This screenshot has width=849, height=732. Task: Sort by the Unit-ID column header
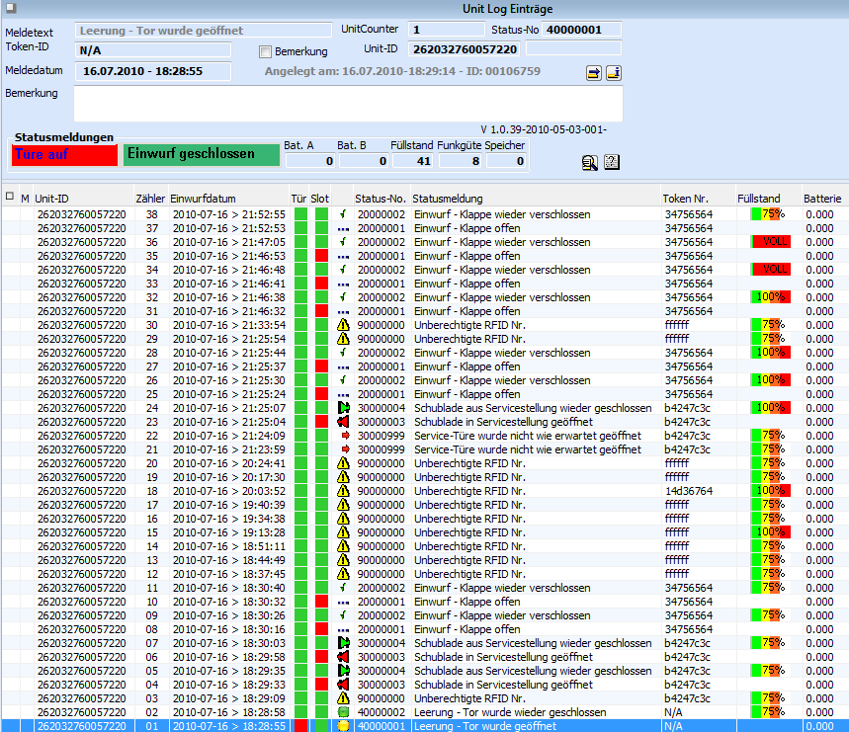pyautogui.click(x=83, y=199)
